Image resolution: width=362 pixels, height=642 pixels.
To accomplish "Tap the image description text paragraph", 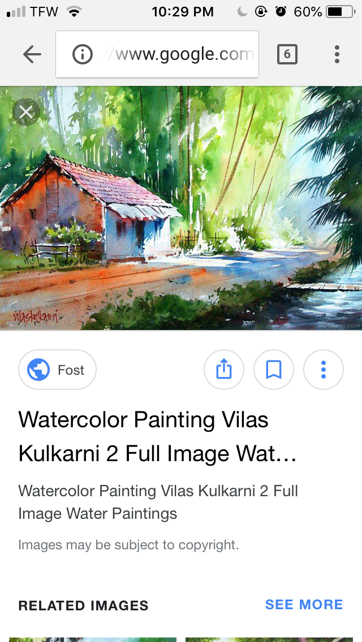I will coord(158,502).
